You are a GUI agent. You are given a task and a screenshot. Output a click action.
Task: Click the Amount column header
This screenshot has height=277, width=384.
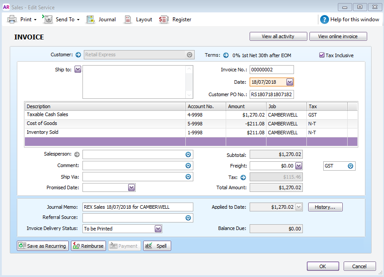tap(246, 106)
